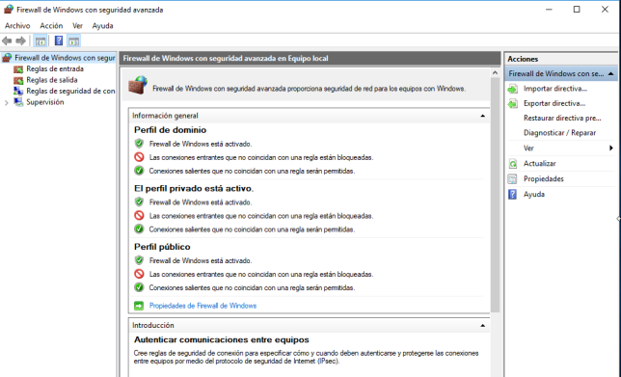Collapse the Información general section
Viewport: 621px width, 377px height.
click(482, 116)
